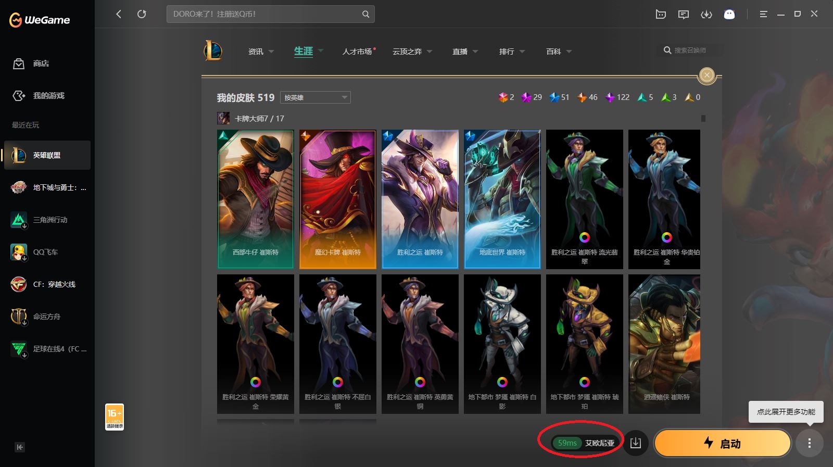
Task: Launch the game with 启动 button
Action: pos(723,443)
